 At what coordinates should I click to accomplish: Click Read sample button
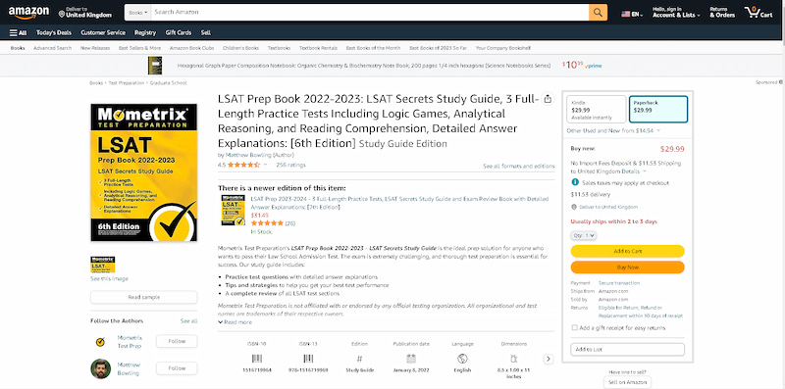pyautogui.click(x=143, y=298)
